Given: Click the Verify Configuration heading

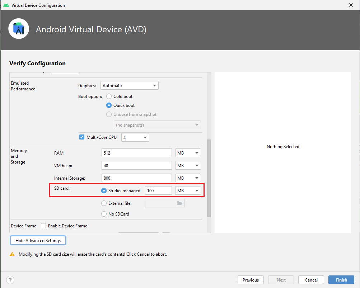Looking at the screenshot, I should click(x=37, y=63).
